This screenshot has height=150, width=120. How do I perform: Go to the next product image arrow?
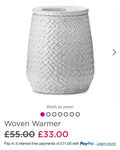pos(114,52)
